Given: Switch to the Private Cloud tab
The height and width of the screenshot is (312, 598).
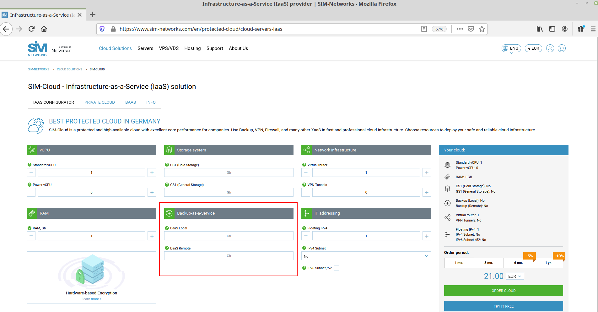Looking at the screenshot, I should point(100,102).
